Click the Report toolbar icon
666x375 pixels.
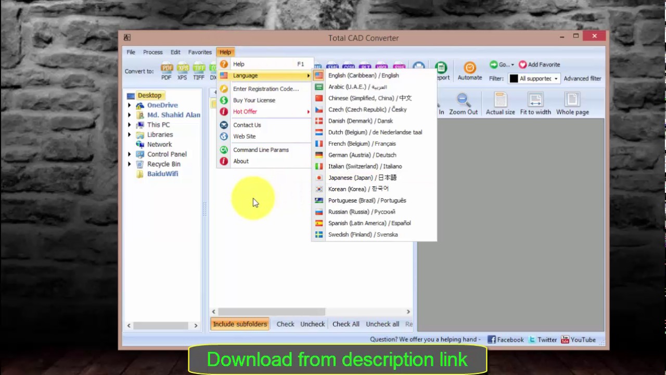pyautogui.click(x=441, y=71)
